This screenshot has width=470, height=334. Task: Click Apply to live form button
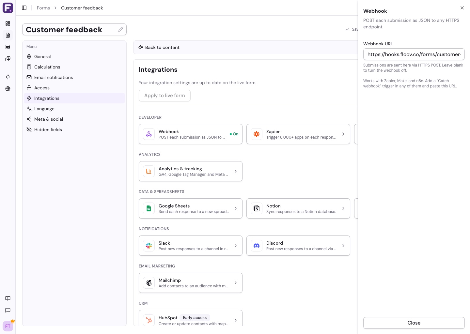click(x=164, y=96)
